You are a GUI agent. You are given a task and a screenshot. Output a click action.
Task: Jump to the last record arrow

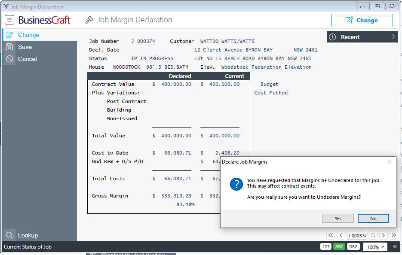(393, 235)
